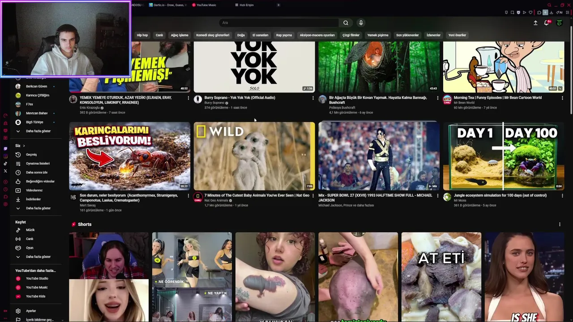Viewport: 573px width, 322px height.
Task: Play the KARINCALARIMI BESLİYORUM video thumbnail
Action: [130, 156]
